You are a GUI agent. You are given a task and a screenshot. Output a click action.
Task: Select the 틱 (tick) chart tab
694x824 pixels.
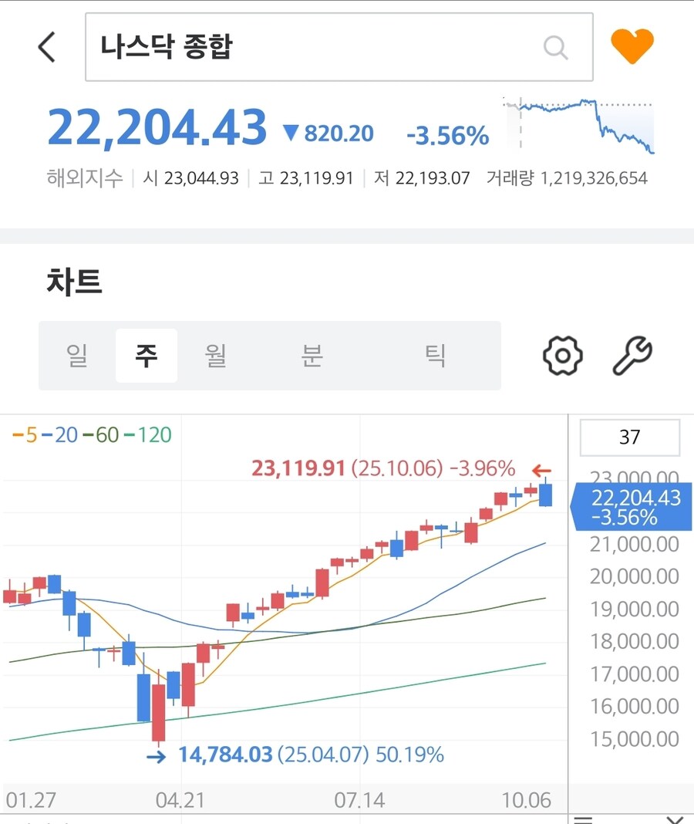(x=436, y=356)
